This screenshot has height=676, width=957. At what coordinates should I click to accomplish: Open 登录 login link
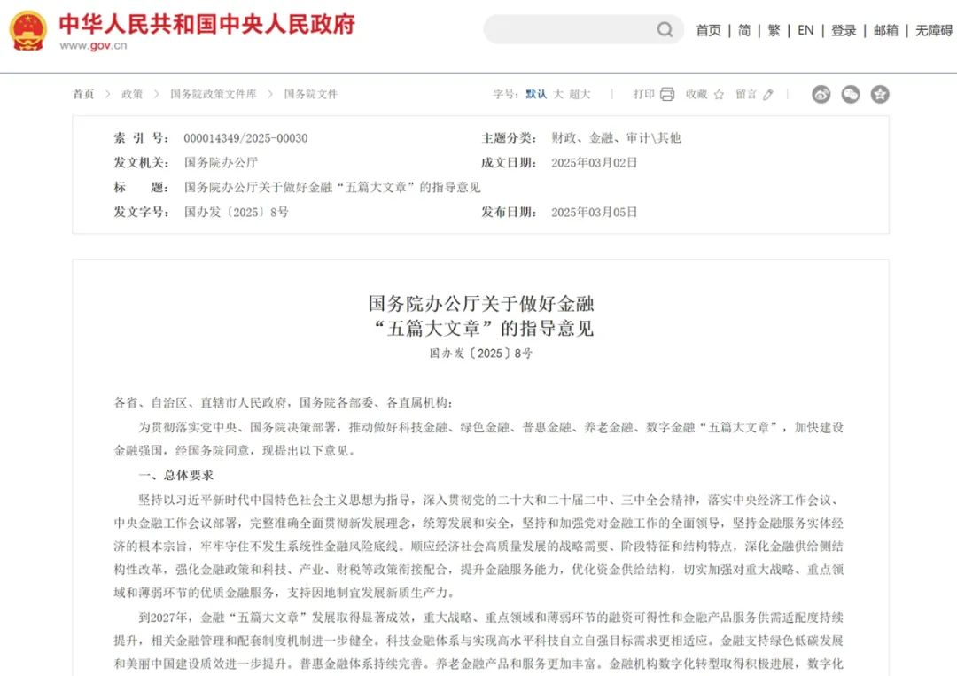tap(844, 30)
